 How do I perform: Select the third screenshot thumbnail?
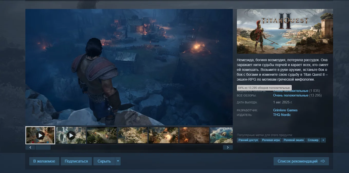102,135
